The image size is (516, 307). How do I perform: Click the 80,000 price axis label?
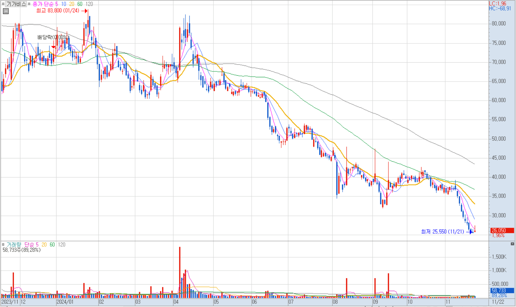(x=499, y=24)
